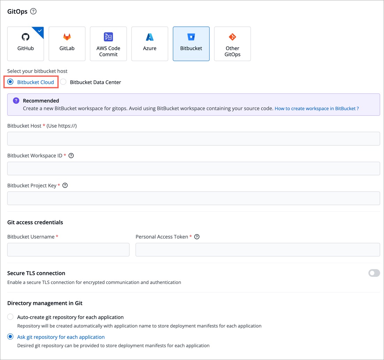Open How to create workspace in BitBucket link
This screenshot has width=384, height=360.
[316, 109]
